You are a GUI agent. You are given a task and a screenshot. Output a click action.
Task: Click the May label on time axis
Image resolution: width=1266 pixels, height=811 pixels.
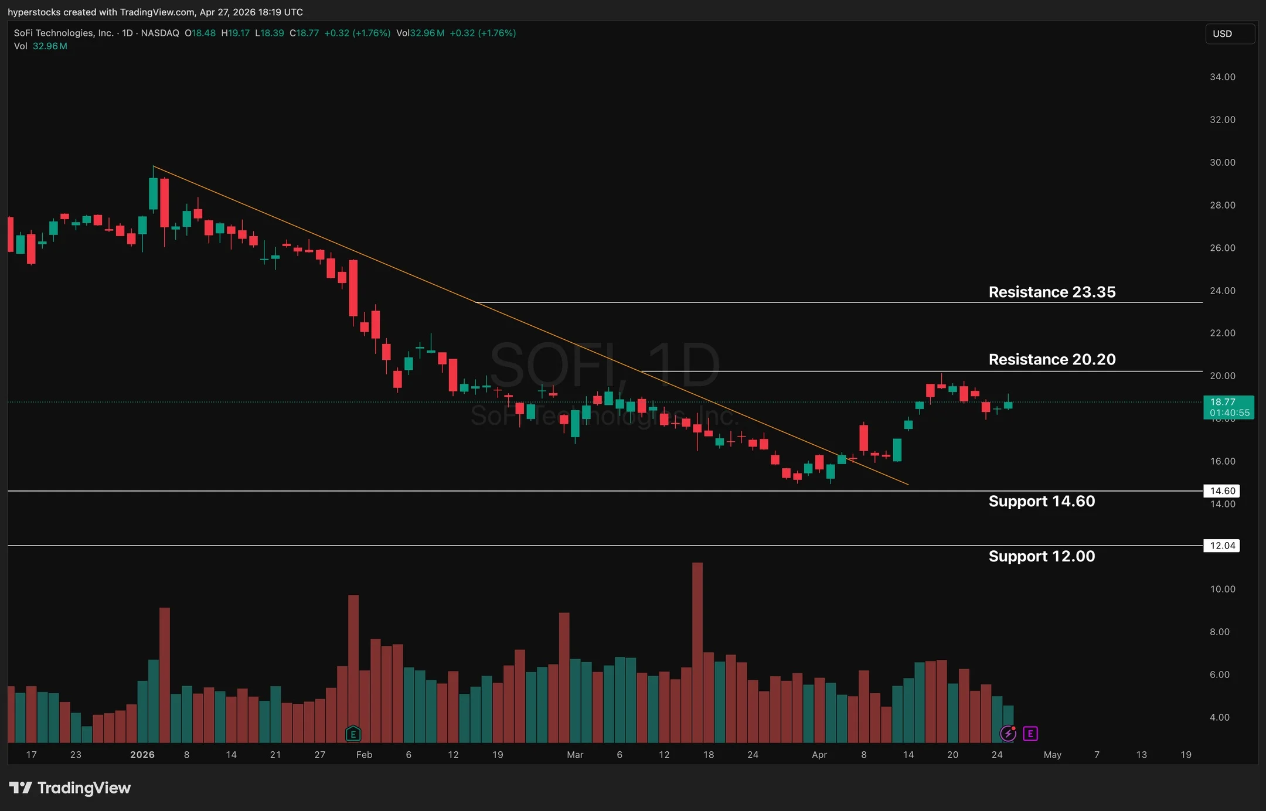tap(1053, 755)
